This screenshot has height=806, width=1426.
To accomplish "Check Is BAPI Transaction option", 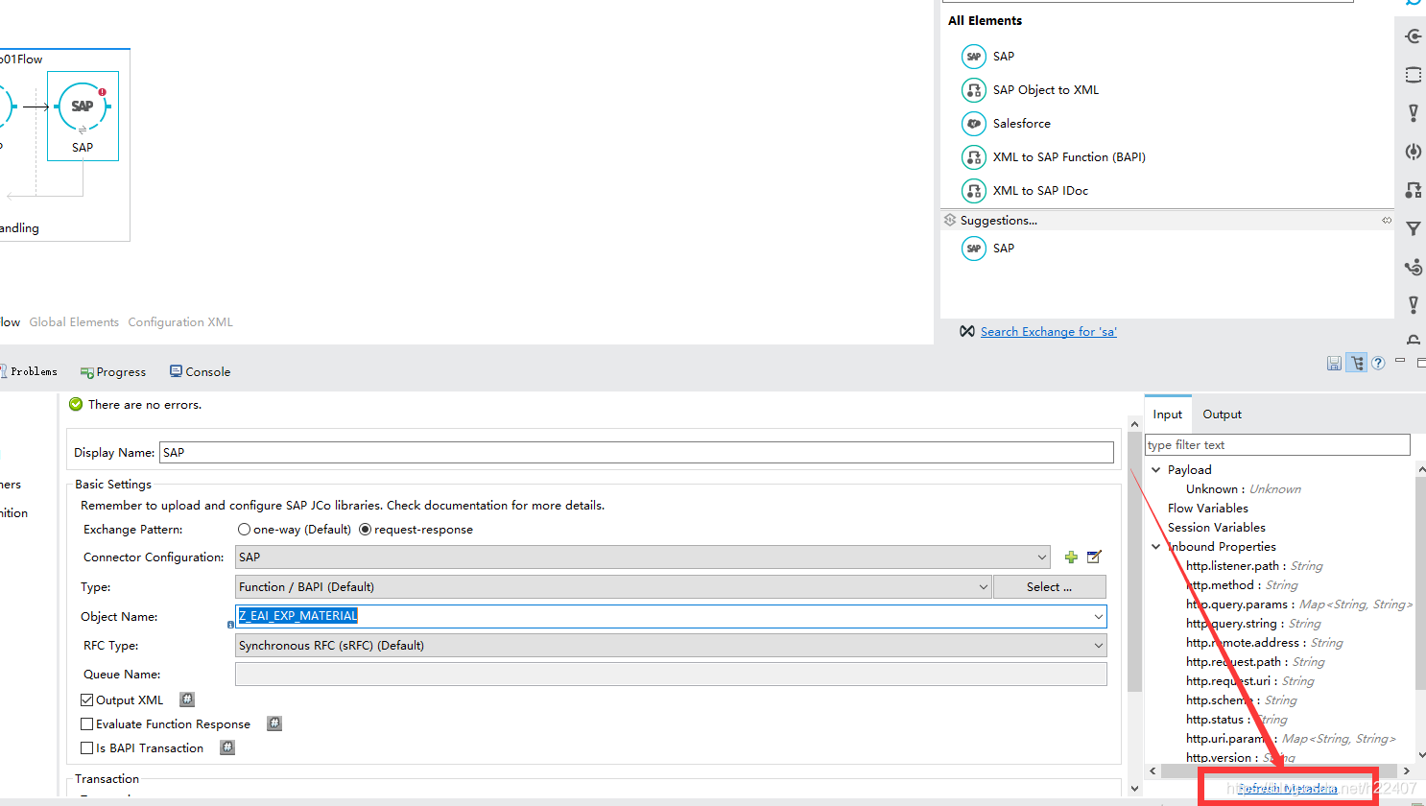I will pyautogui.click(x=87, y=748).
